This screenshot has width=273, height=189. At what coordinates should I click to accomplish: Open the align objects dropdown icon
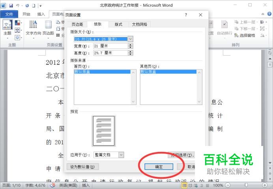264,22
